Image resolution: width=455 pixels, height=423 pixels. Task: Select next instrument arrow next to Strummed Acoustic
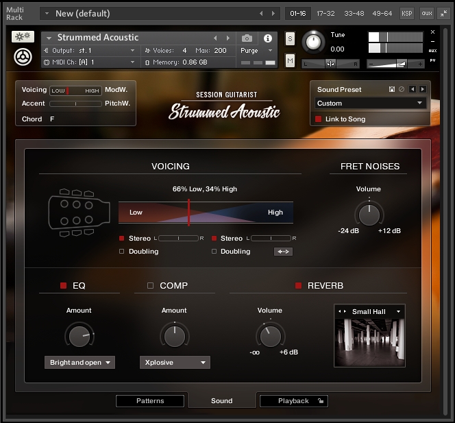(x=228, y=38)
